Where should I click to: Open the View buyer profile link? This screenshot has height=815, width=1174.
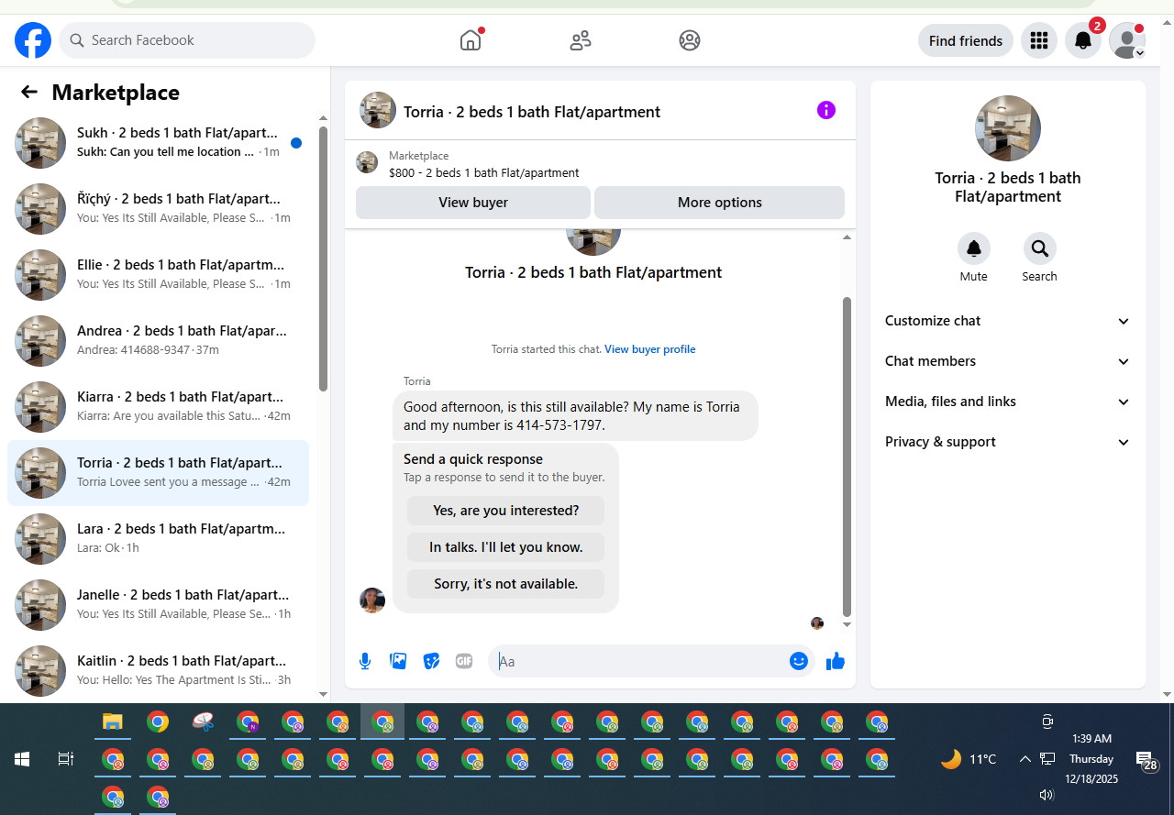[650, 349]
